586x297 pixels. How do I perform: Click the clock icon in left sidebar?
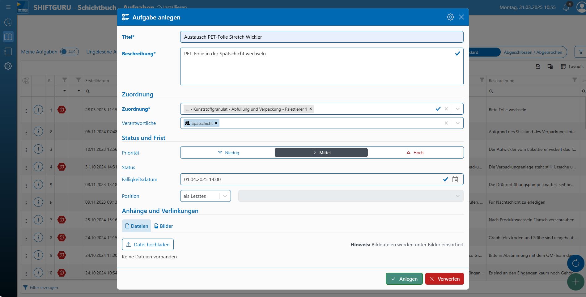[x=8, y=22]
